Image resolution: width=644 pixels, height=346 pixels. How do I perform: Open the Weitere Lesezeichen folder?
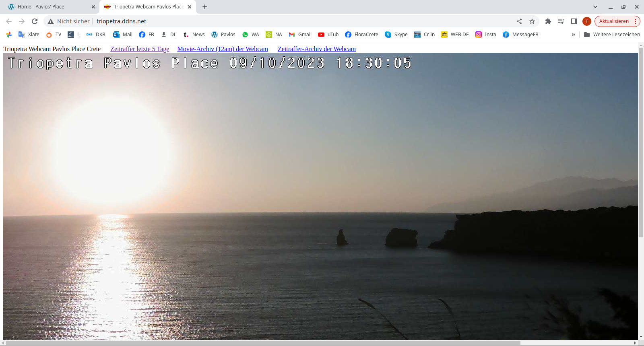point(612,35)
